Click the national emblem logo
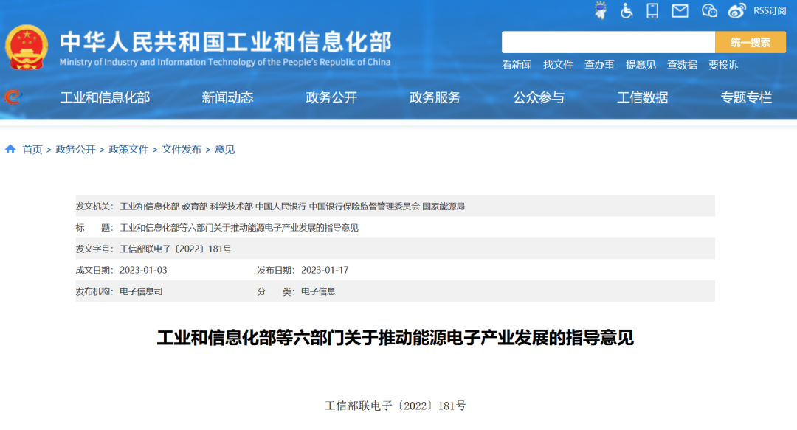The width and height of the screenshot is (797, 430). pos(27,47)
